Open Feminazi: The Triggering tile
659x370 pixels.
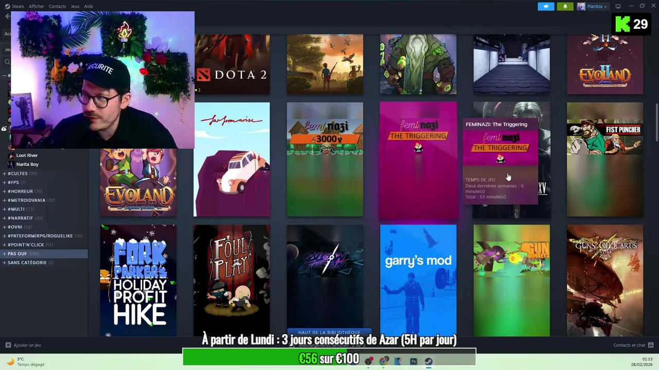pyautogui.click(x=418, y=159)
